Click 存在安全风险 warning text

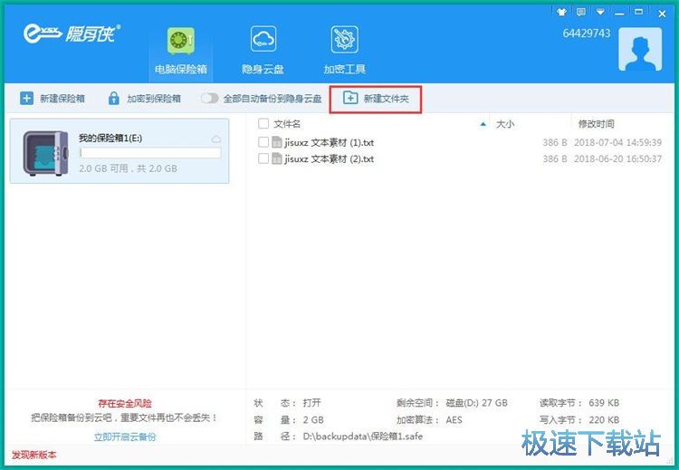point(125,403)
